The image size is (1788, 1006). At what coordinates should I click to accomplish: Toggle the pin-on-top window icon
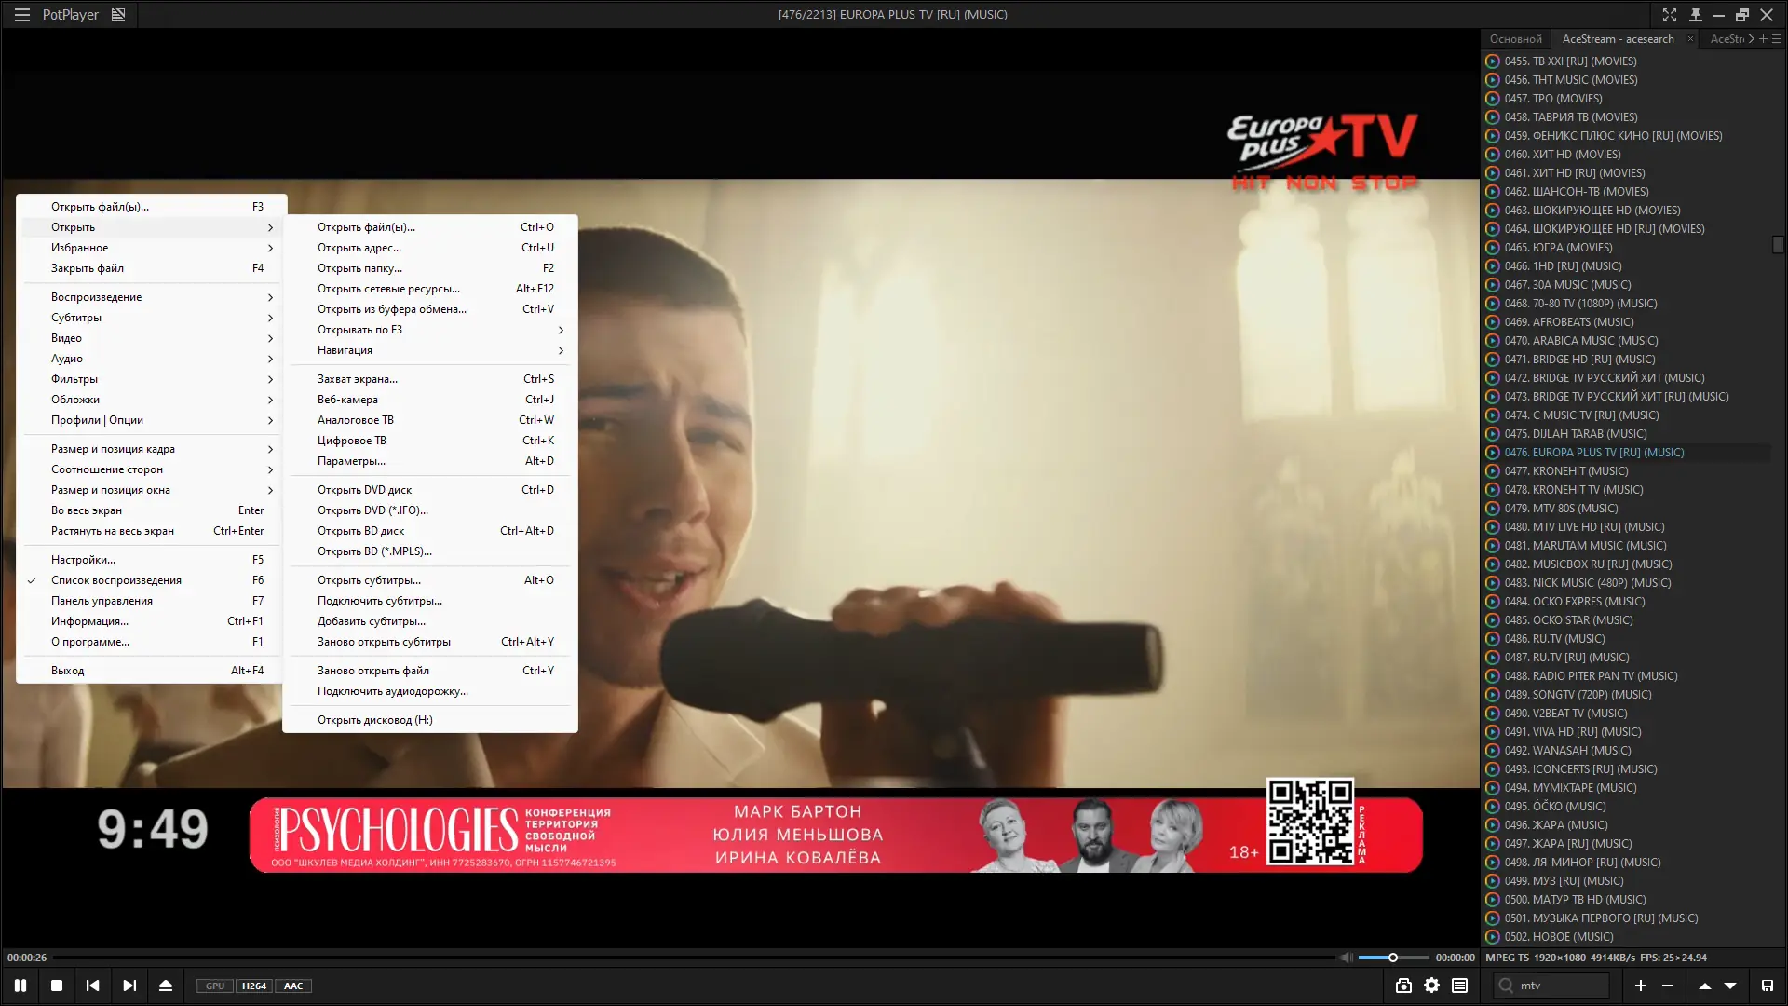point(1695,15)
